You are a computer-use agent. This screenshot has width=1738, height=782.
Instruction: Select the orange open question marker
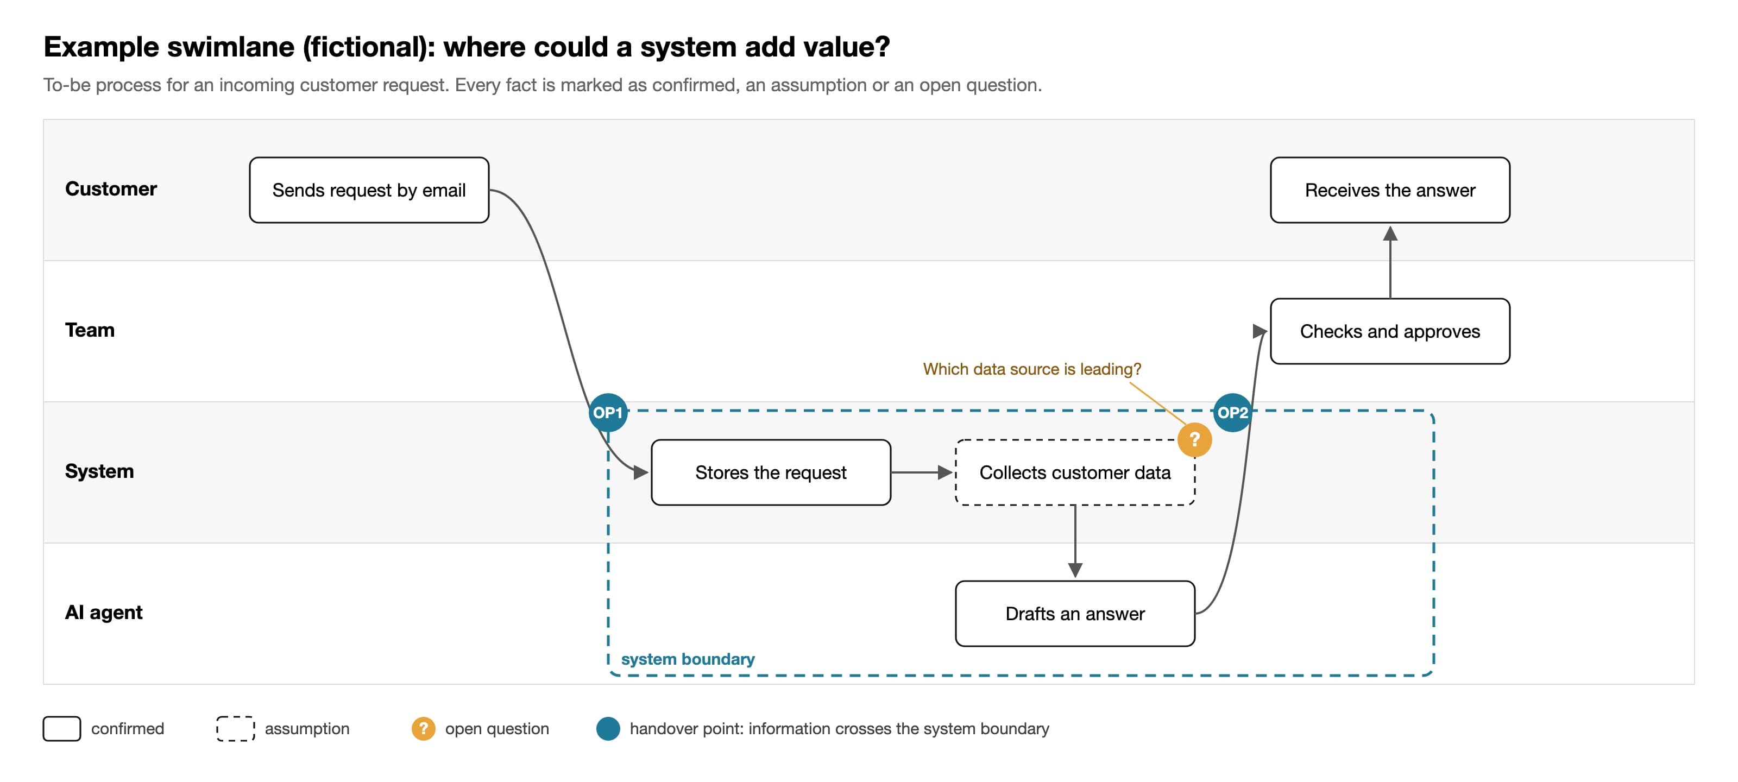tap(1194, 439)
